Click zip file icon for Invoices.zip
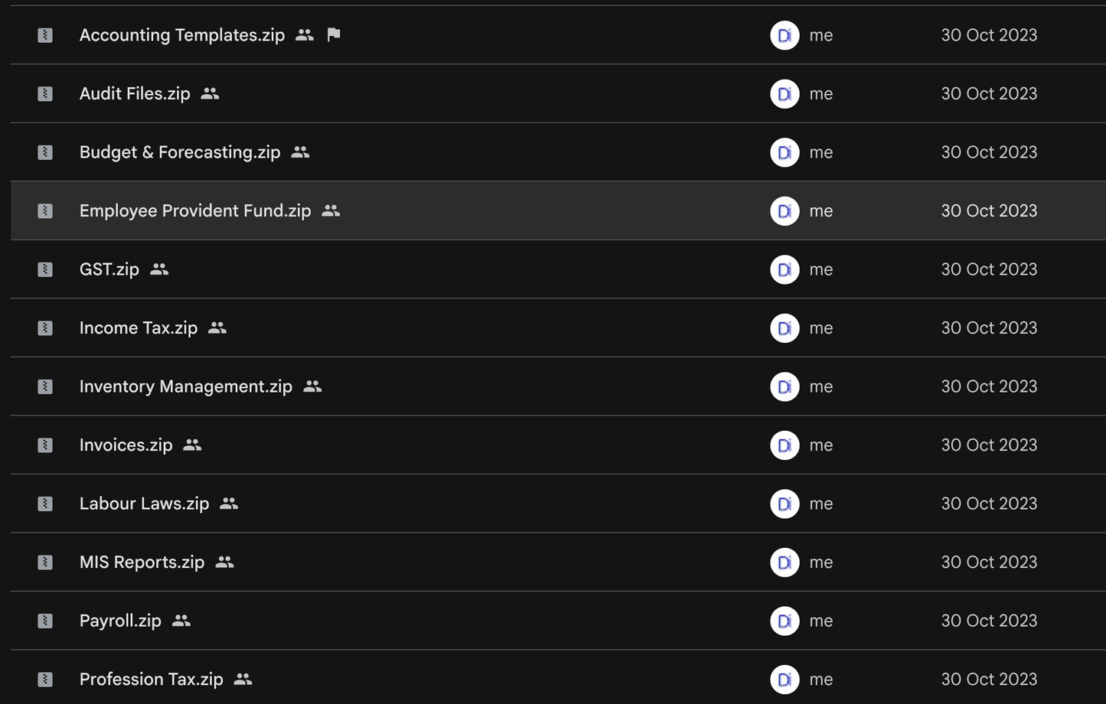Screen dimensions: 1106x704 [x=45, y=445]
